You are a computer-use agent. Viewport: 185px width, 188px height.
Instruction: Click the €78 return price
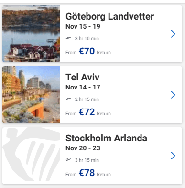point(87,173)
